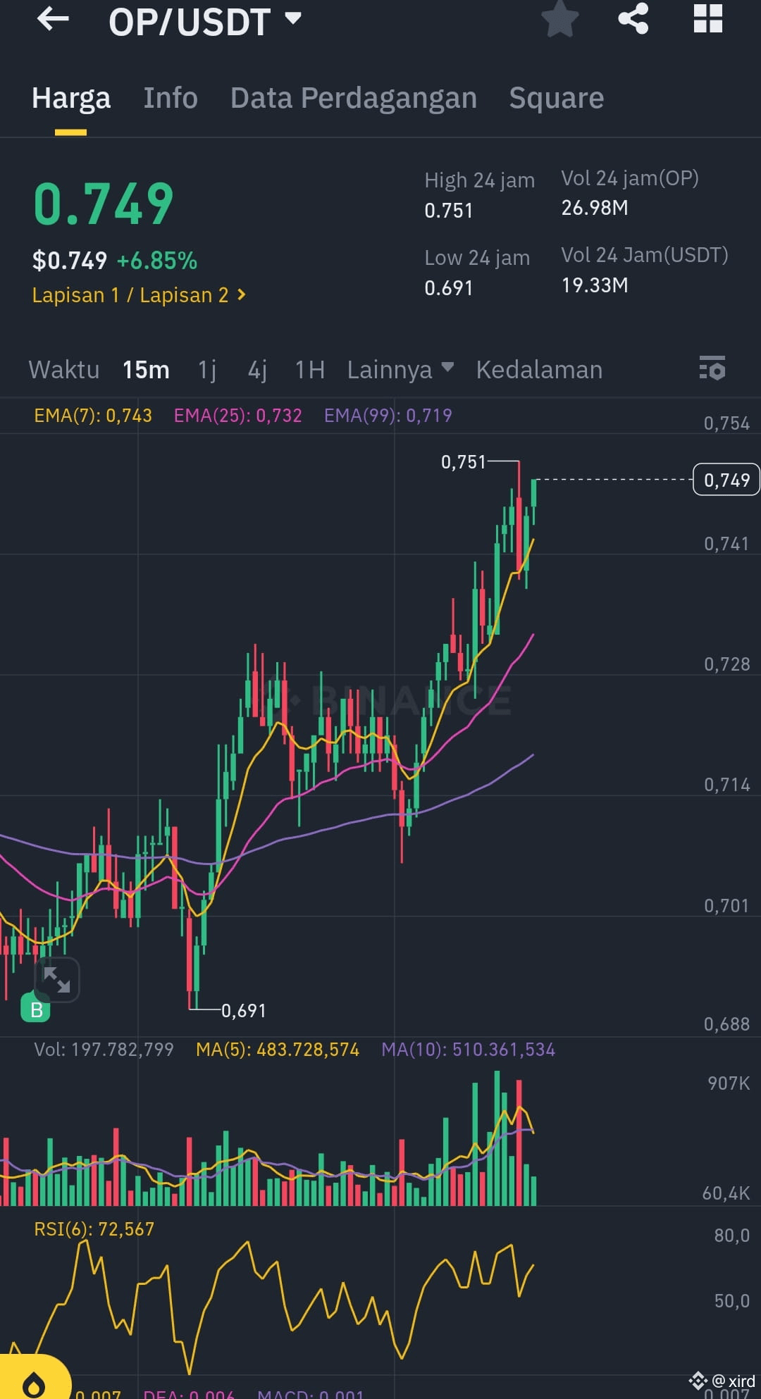Viewport: 761px width, 1399px height.
Task: Tap the current price tag 0,749
Action: (x=726, y=480)
